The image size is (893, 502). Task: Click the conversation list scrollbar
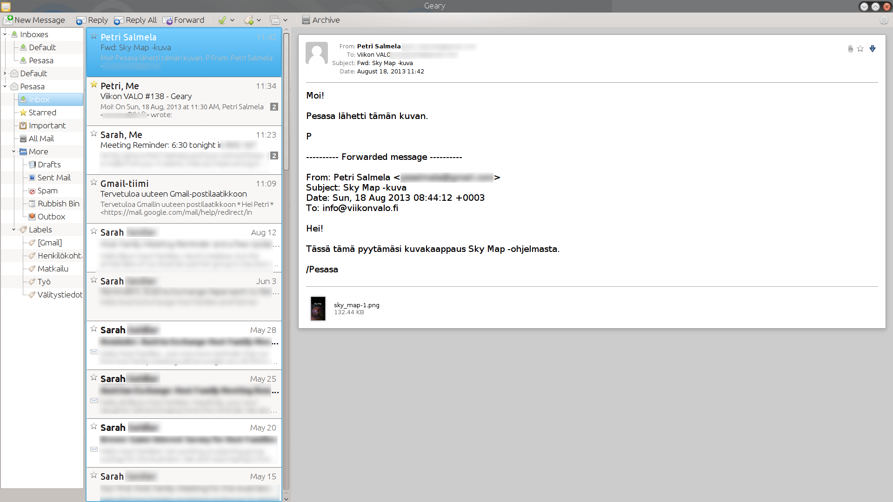coord(286,102)
